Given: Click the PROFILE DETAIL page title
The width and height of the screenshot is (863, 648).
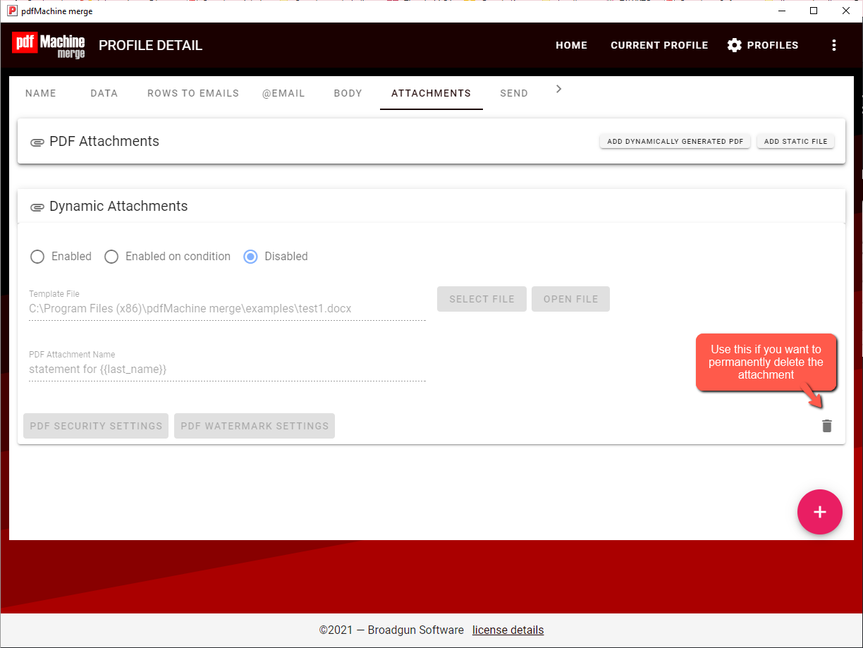Looking at the screenshot, I should point(150,45).
